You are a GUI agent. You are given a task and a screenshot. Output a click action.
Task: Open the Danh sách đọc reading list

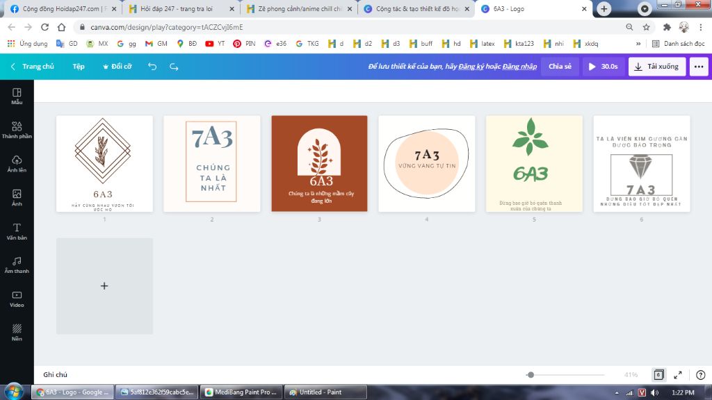679,44
